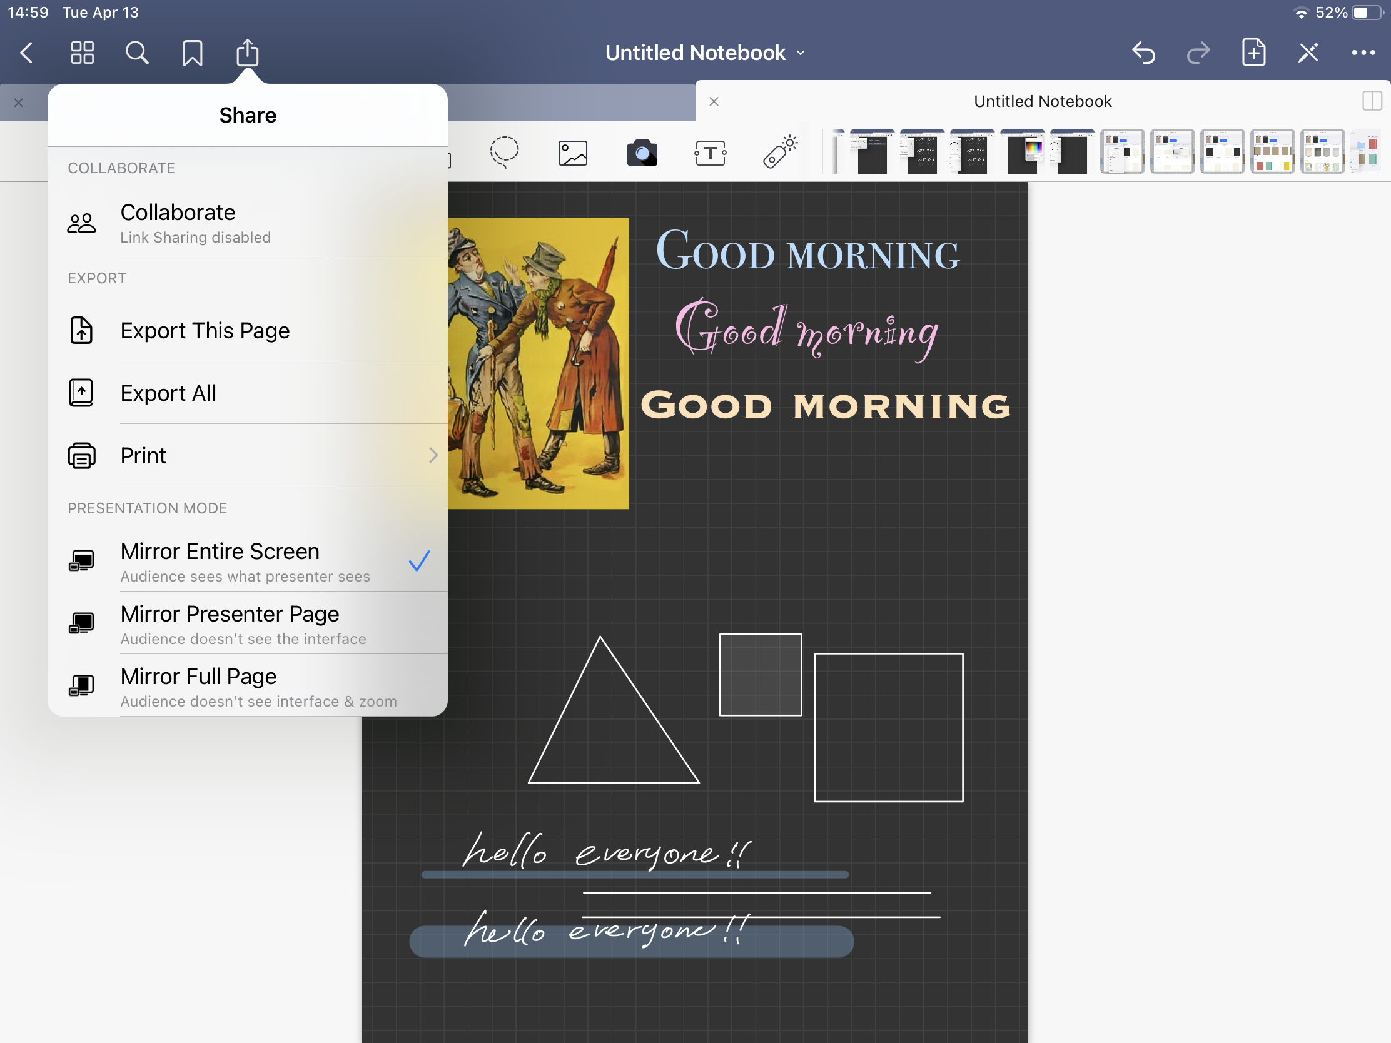This screenshot has height=1043, width=1391.
Task: Select the text box tool
Action: 711,153
